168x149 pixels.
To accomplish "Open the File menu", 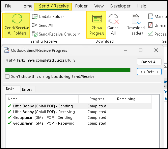I will [8, 6].
